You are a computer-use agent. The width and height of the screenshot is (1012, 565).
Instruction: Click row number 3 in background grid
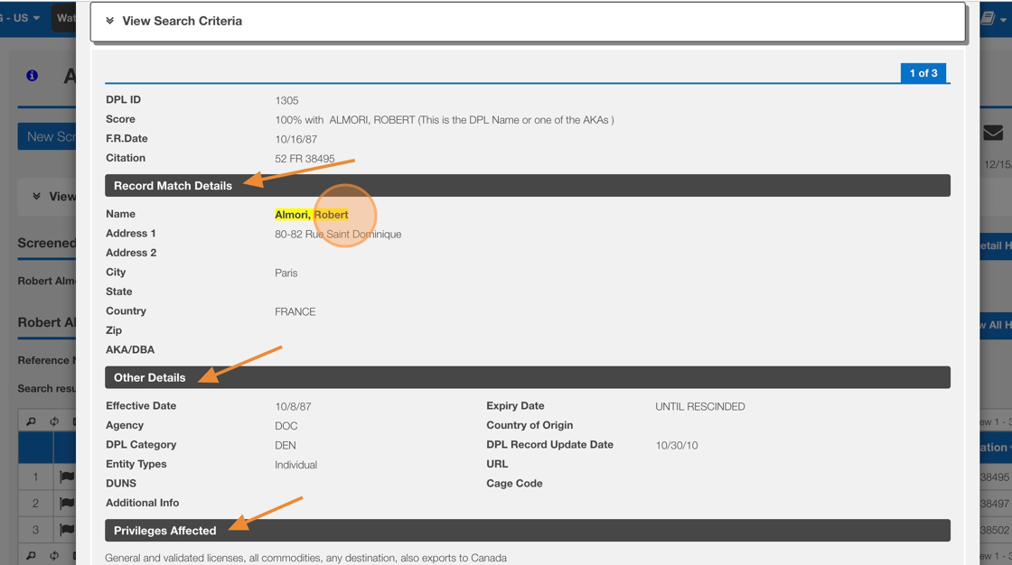[35, 530]
